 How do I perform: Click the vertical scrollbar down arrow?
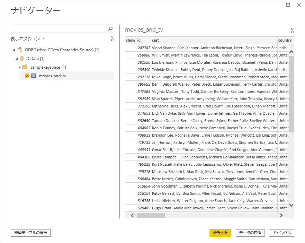[x=291, y=205]
